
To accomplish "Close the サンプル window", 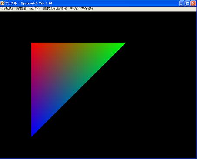I will coord(193,3).
